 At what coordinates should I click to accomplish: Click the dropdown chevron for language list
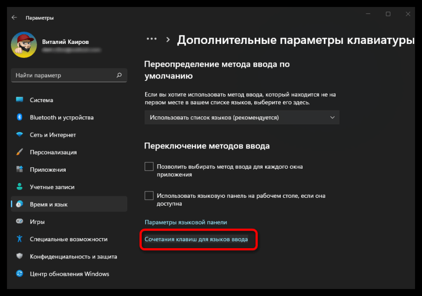click(332, 117)
